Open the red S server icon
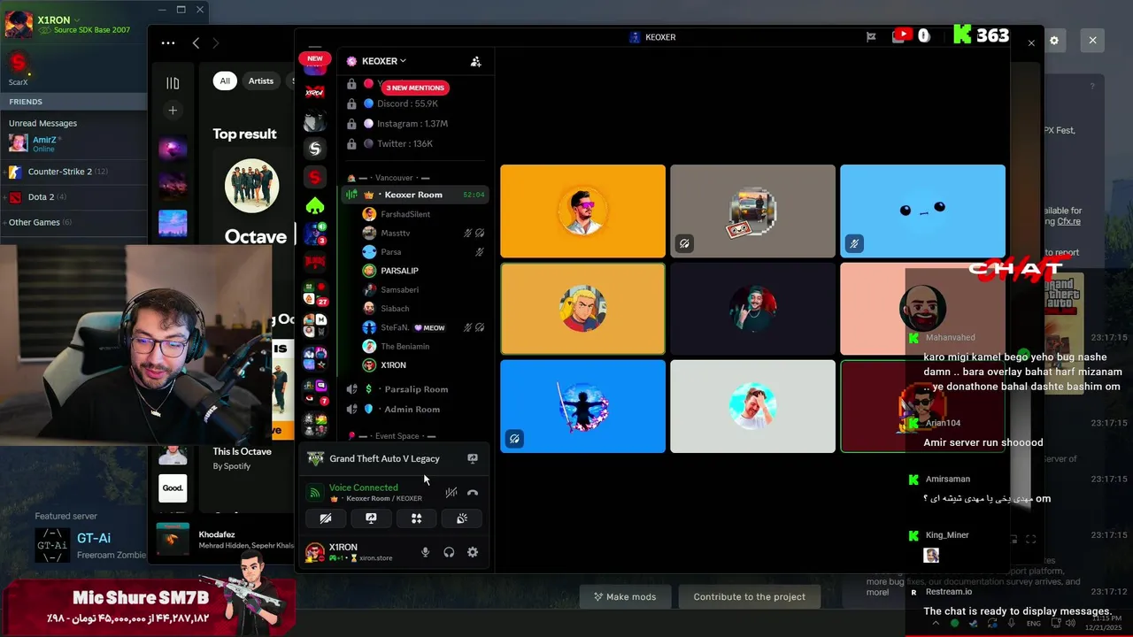The height and width of the screenshot is (637, 1133). [315, 177]
